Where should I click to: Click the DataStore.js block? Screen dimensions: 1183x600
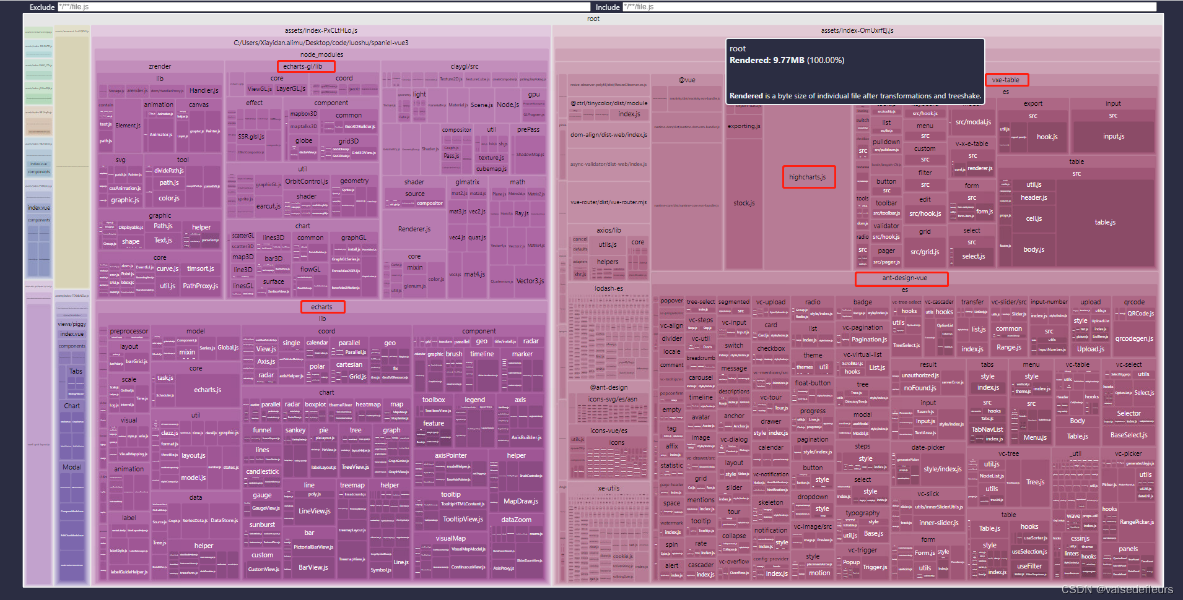(x=224, y=520)
